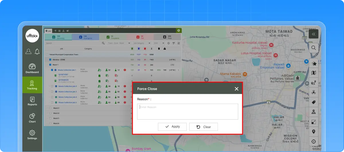Filter by the In-progress status tab
This screenshot has width=344, height=152.
(85, 37)
